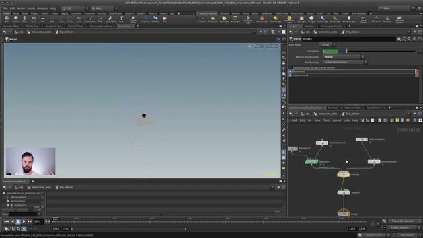
Task: Click the parameter pane gear icon
Action: (x=399, y=39)
